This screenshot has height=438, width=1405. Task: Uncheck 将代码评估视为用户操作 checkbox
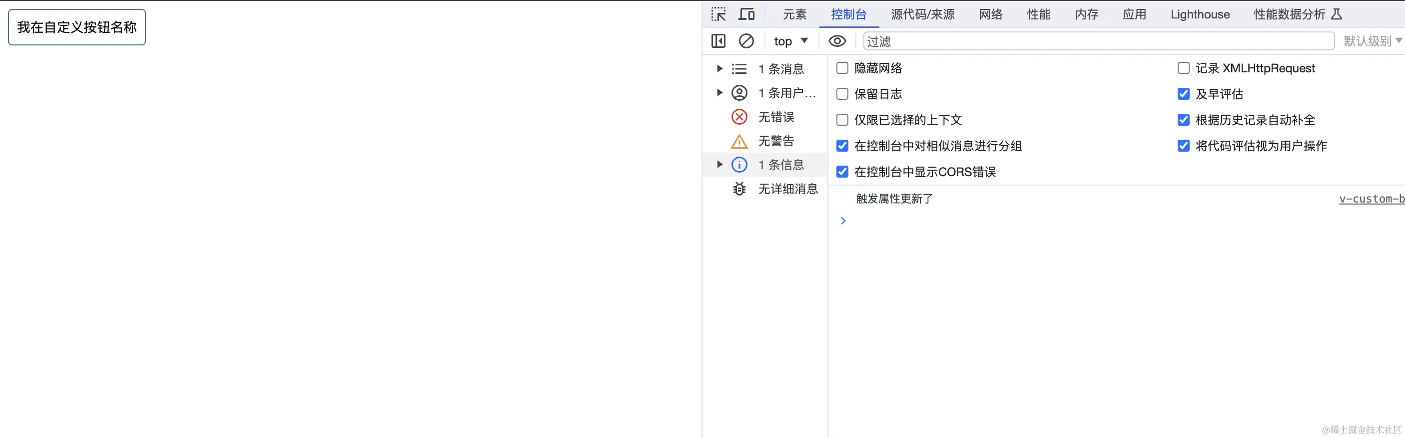(x=1184, y=146)
